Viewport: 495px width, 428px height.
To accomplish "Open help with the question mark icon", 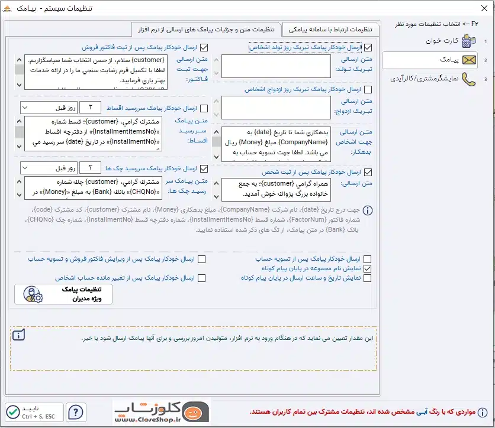I will (x=76, y=412).
